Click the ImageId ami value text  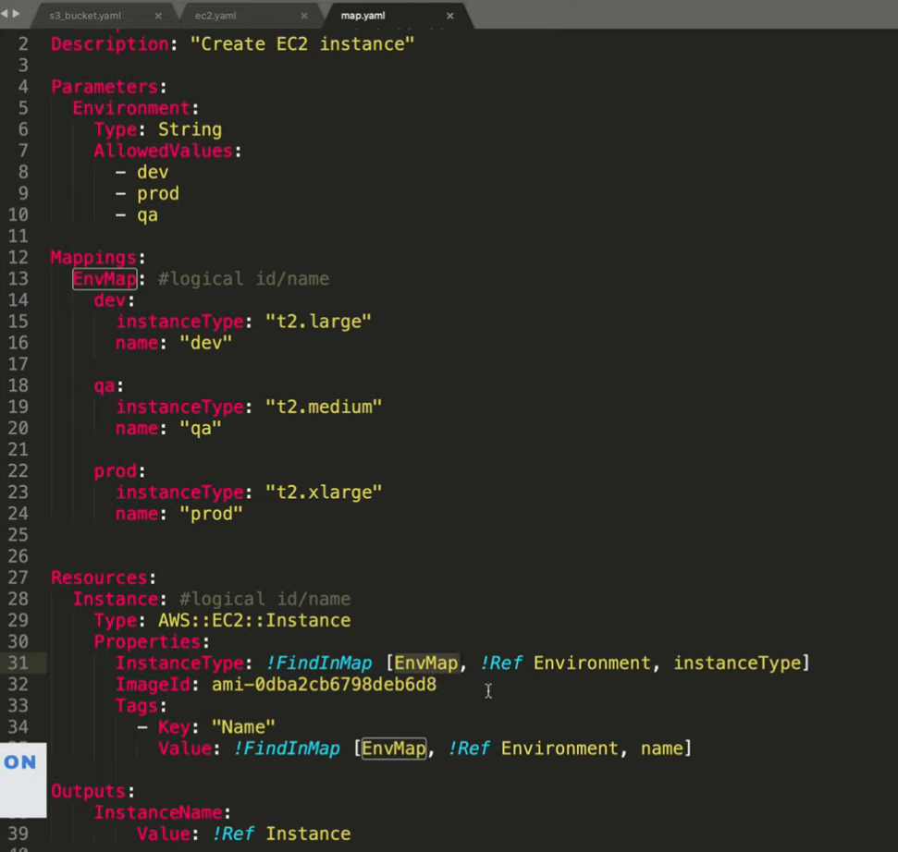pos(324,685)
